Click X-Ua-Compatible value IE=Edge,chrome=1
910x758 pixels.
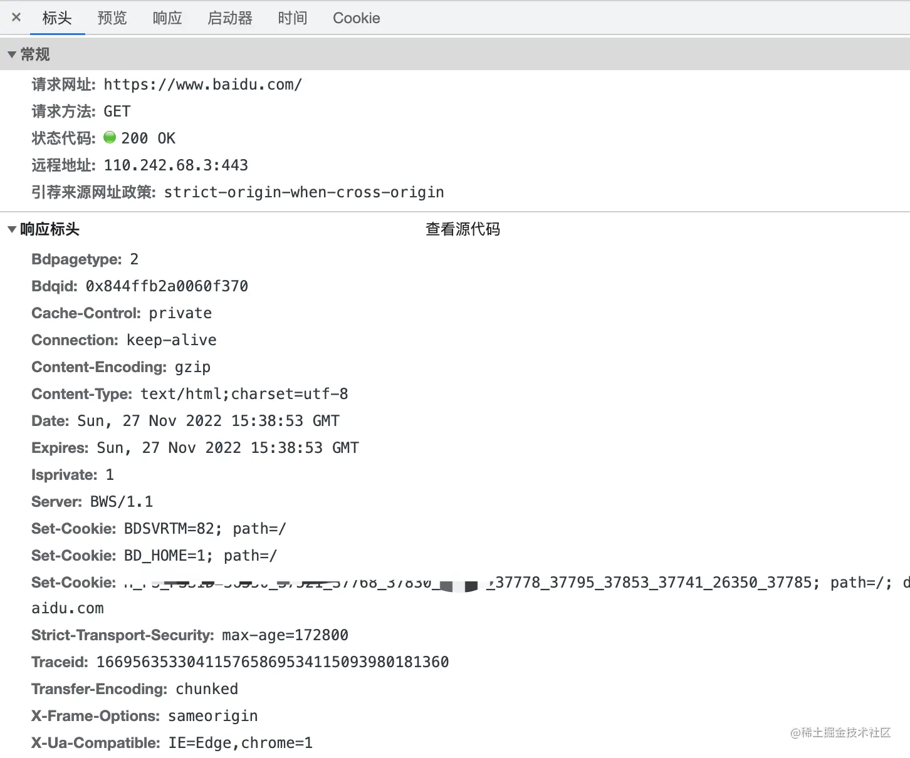(241, 743)
